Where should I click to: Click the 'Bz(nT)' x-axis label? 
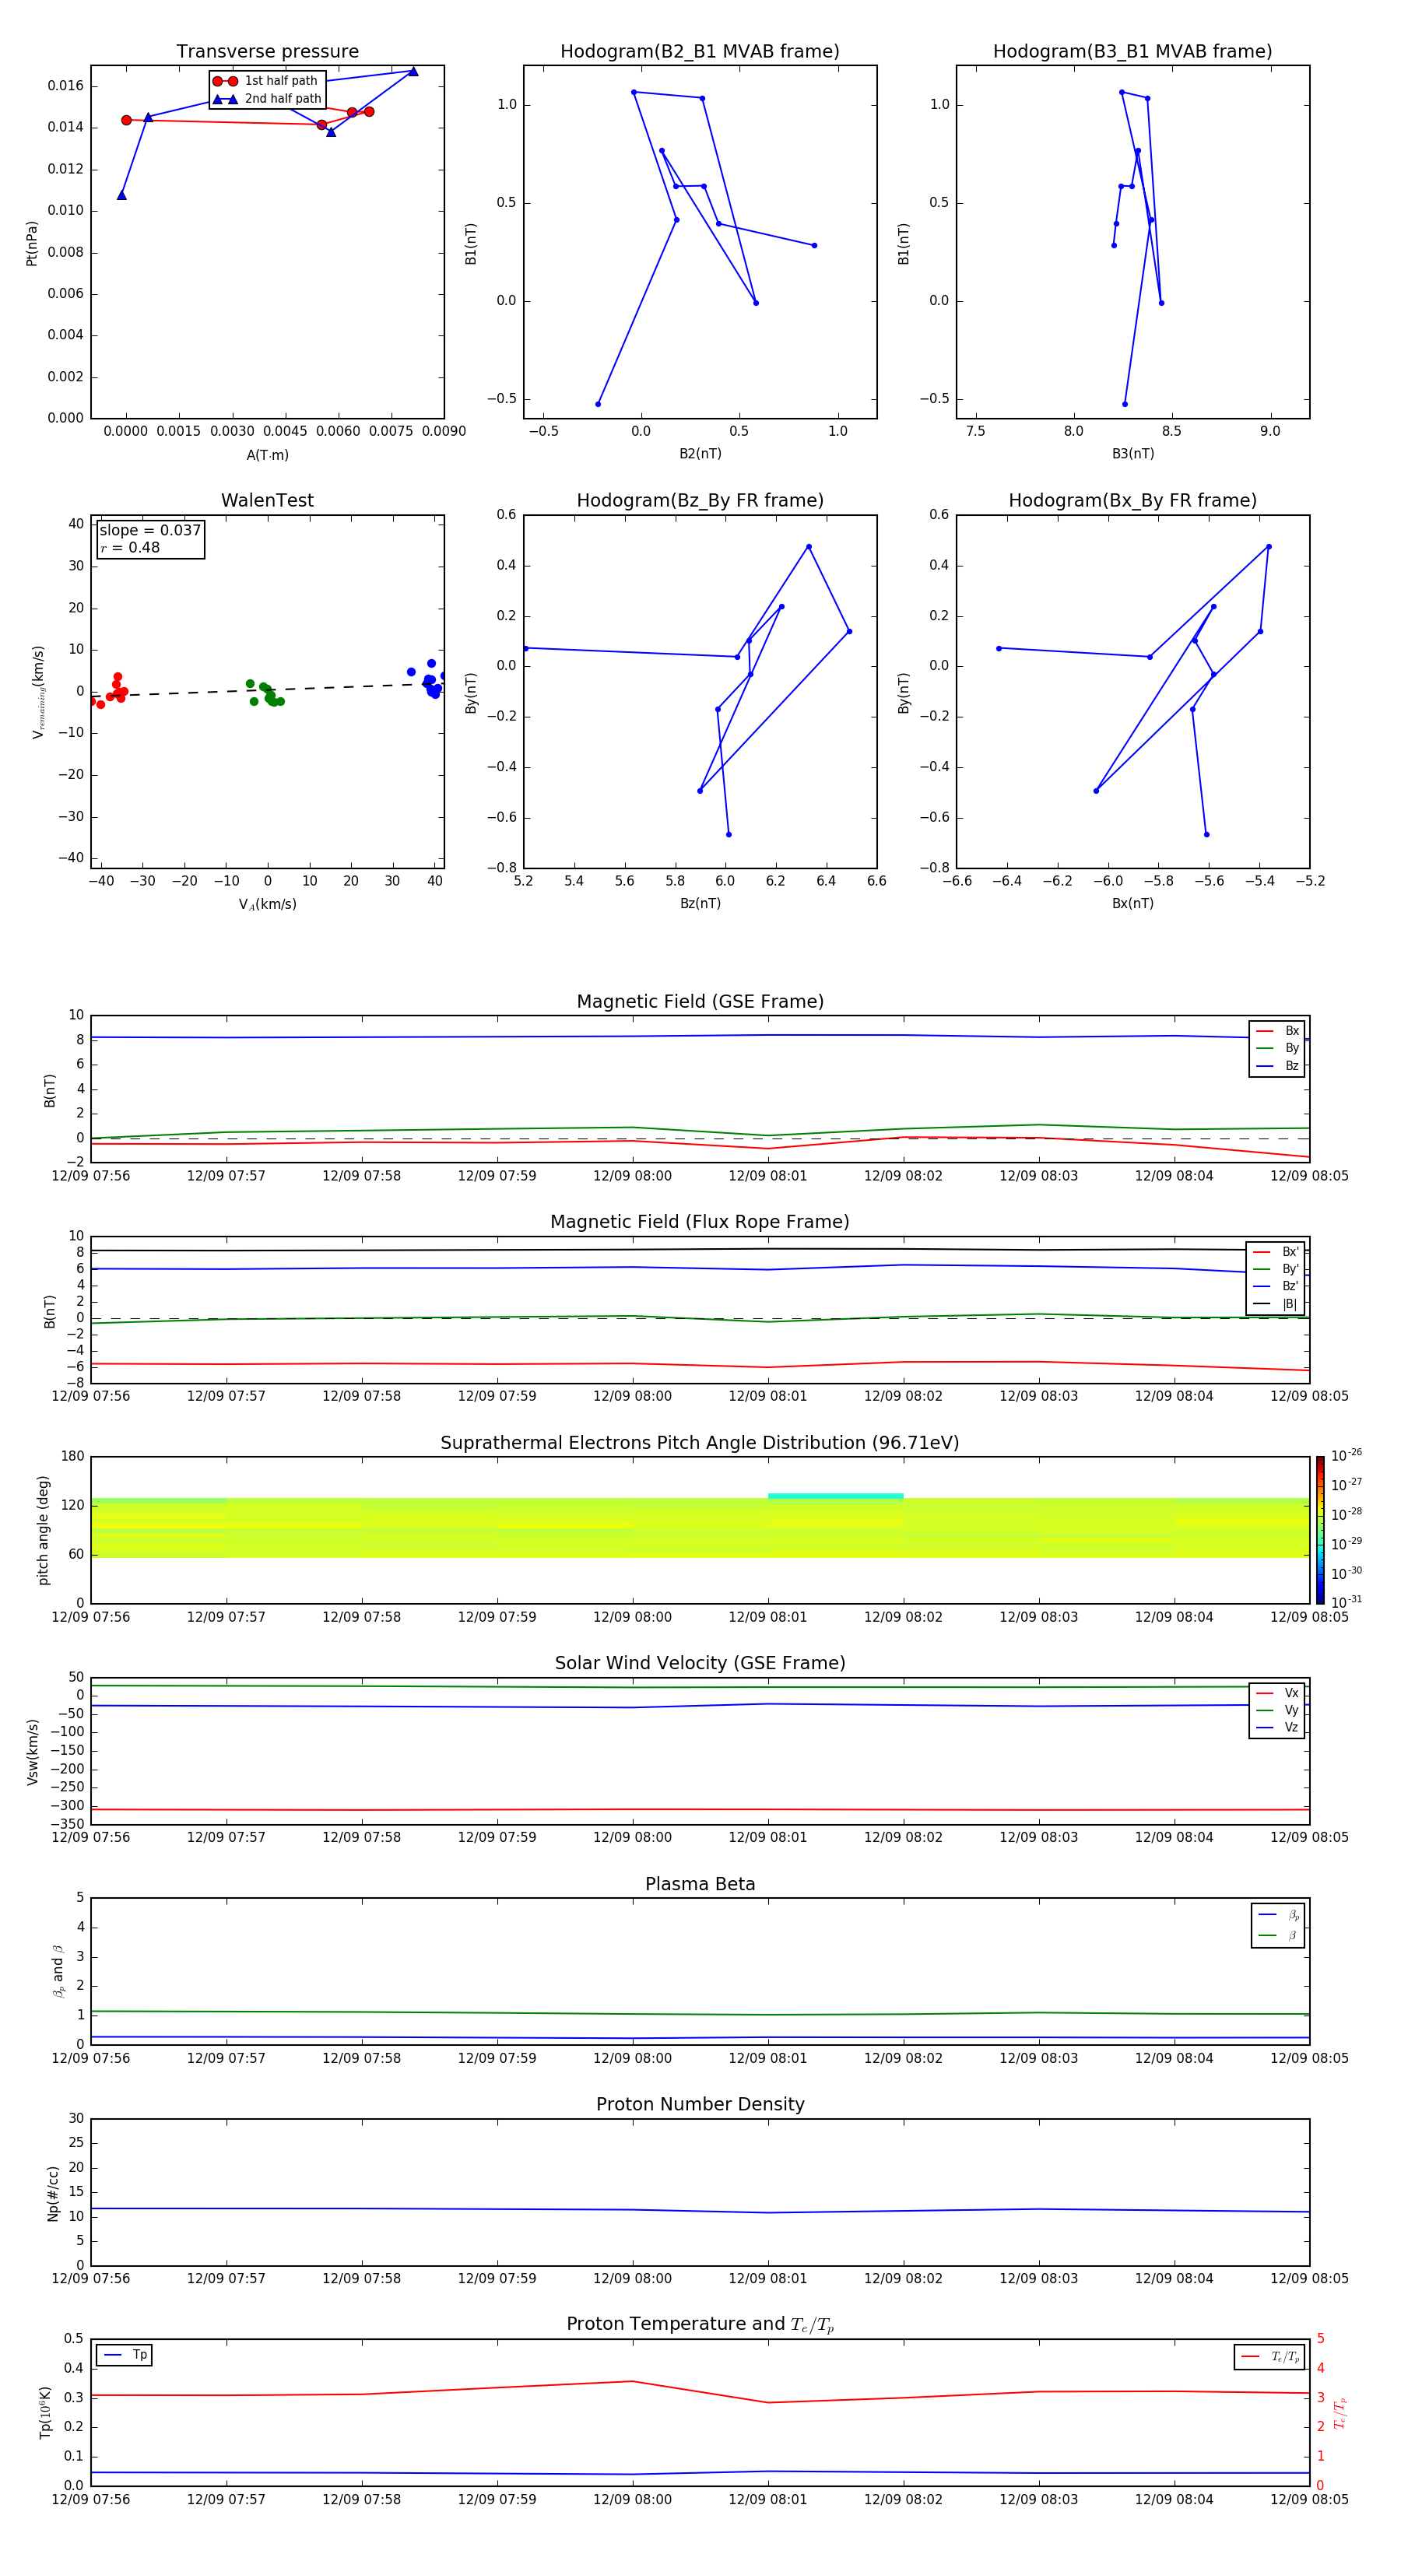click(700, 903)
